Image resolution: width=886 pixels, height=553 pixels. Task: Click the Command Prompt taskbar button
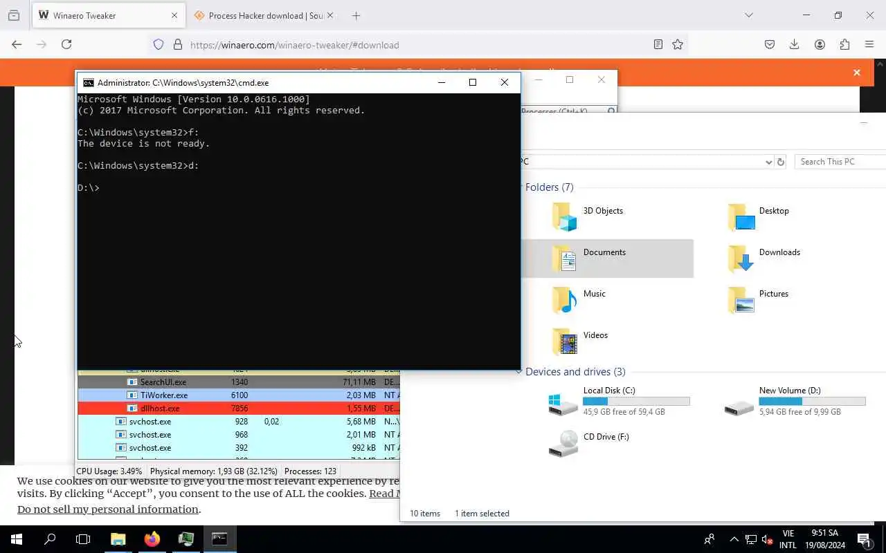point(219,539)
